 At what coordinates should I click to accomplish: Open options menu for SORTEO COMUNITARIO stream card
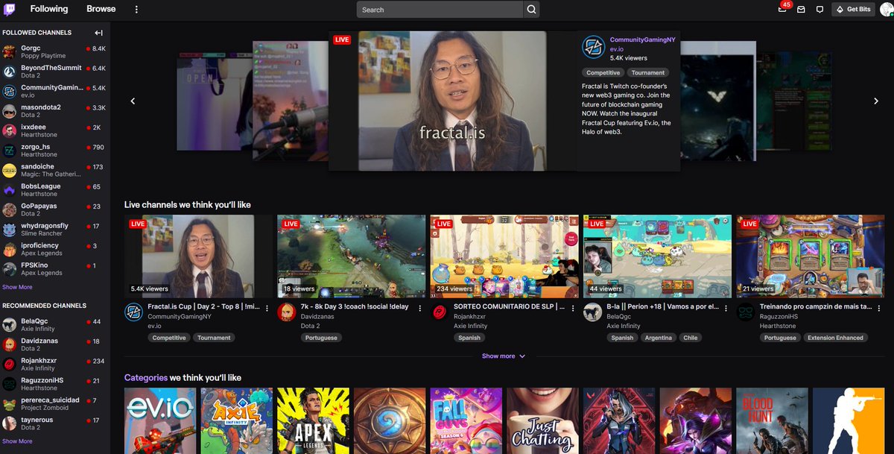click(573, 308)
